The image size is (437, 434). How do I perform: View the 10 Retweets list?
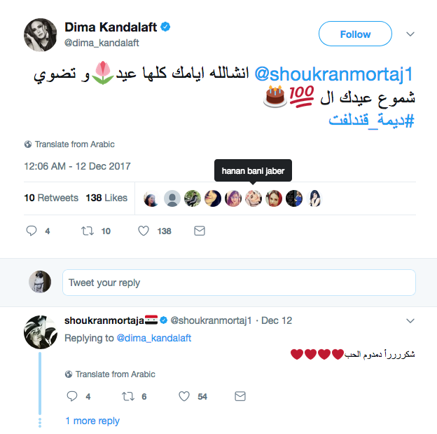[x=51, y=198]
